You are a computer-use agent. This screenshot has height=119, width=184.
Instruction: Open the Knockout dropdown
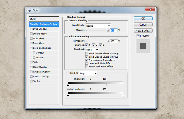tap(92, 50)
